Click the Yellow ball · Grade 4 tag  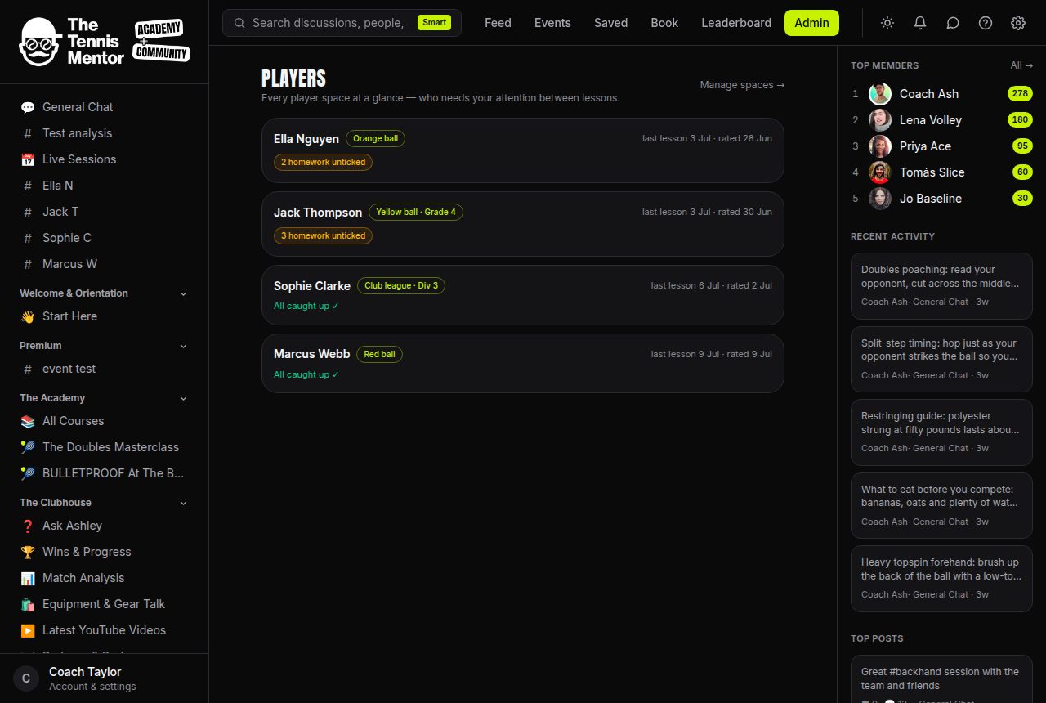[x=416, y=213]
